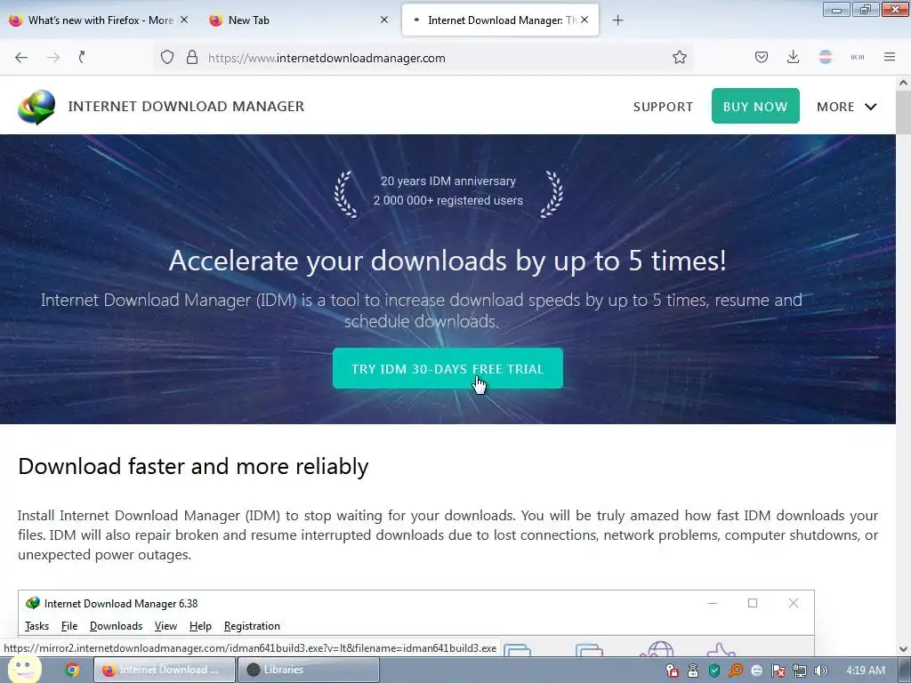Open the volume speaker tray icon

coord(820,671)
